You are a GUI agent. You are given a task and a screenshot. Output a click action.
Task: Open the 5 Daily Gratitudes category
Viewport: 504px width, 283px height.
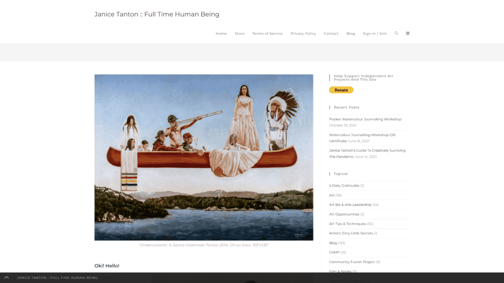click(344, 185)
